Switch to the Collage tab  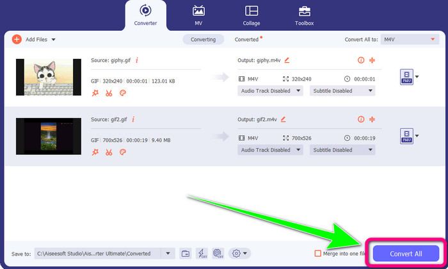pyautogui.click(x=252, y=15)
